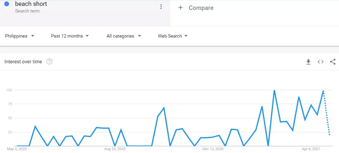
Task: Open the embed code icon
Action: click(x=320, y=62)
